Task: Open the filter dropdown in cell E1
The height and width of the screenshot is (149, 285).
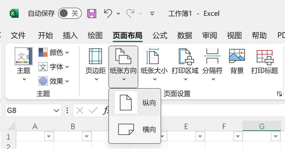Action: coord(200,136)
